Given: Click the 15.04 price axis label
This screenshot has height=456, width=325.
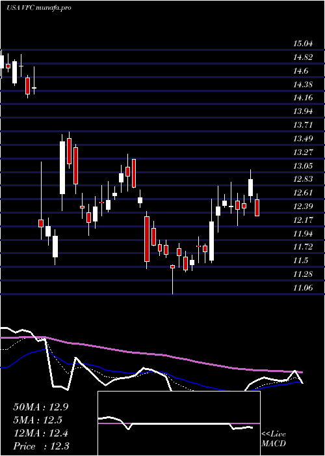Looking at the screenshot, I should point(303,44).
